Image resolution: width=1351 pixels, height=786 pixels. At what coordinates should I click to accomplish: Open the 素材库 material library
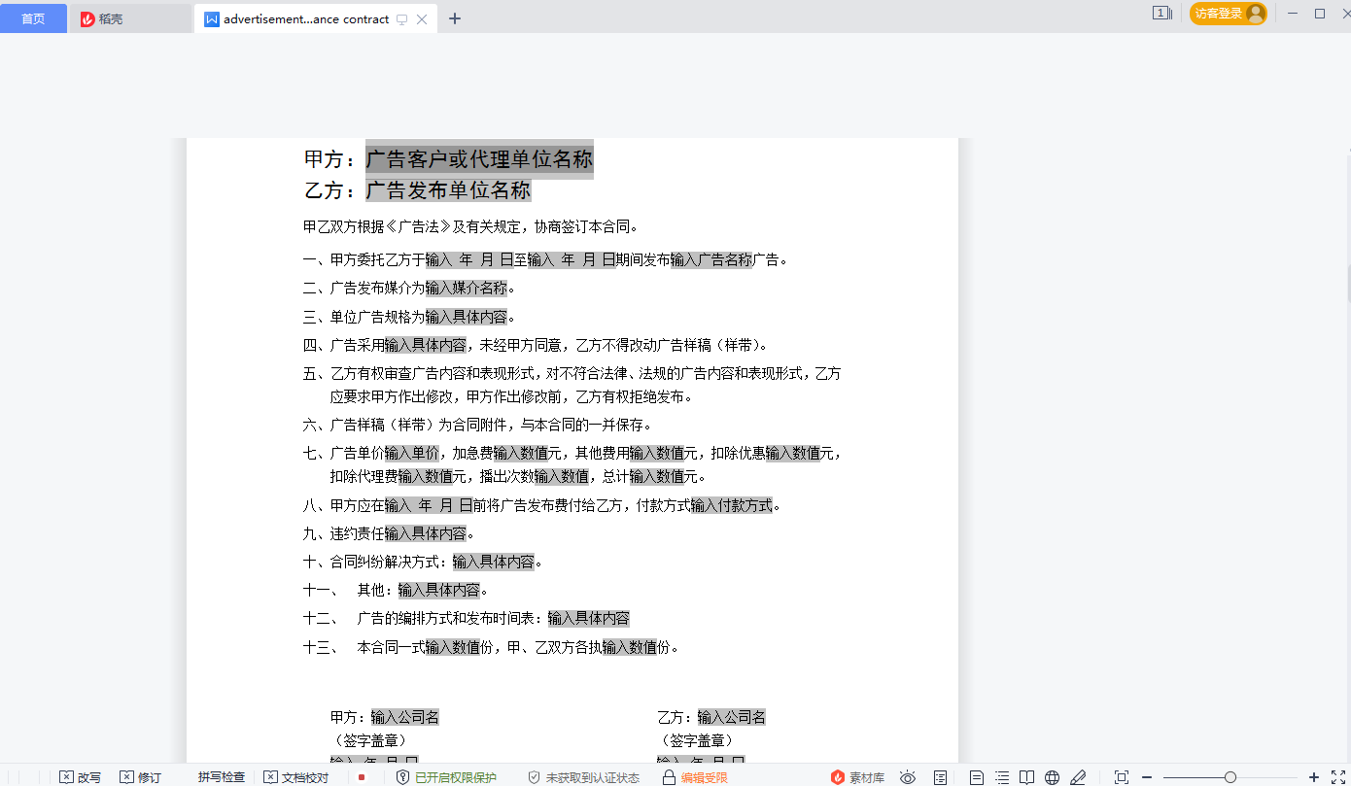pyautogui.click(x=857, y=777)
